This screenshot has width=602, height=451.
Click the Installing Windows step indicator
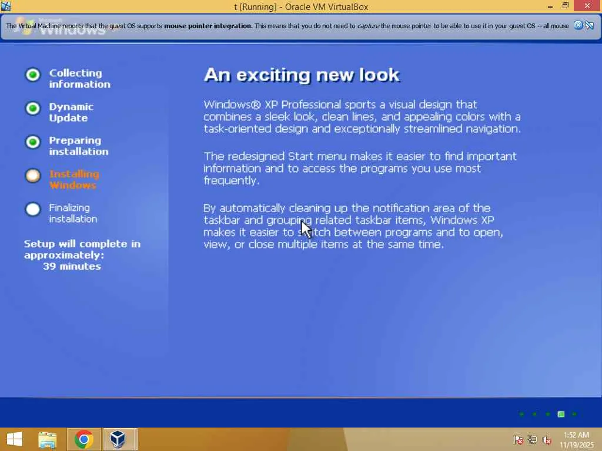coord(33,176)
